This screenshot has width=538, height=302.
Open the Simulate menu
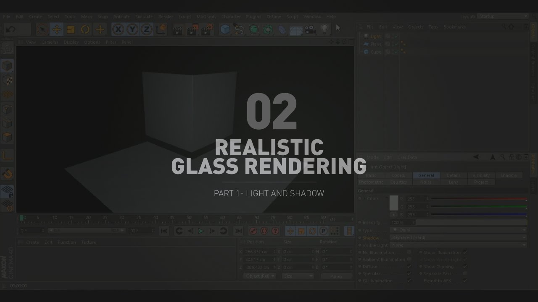coord(144,17)
